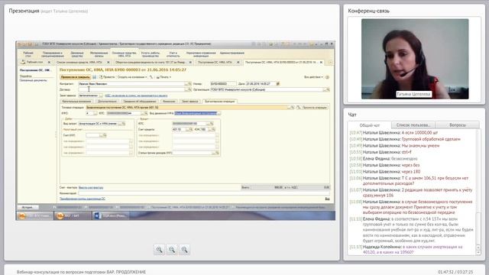Click the lookup icon of the Вид затрат field
The height and width of the screenshot is (275, 489).
tap(124, 124)
